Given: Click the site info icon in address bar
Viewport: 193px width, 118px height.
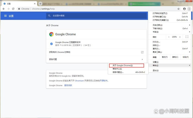Looking at the screenshot, I should [19, 9].
